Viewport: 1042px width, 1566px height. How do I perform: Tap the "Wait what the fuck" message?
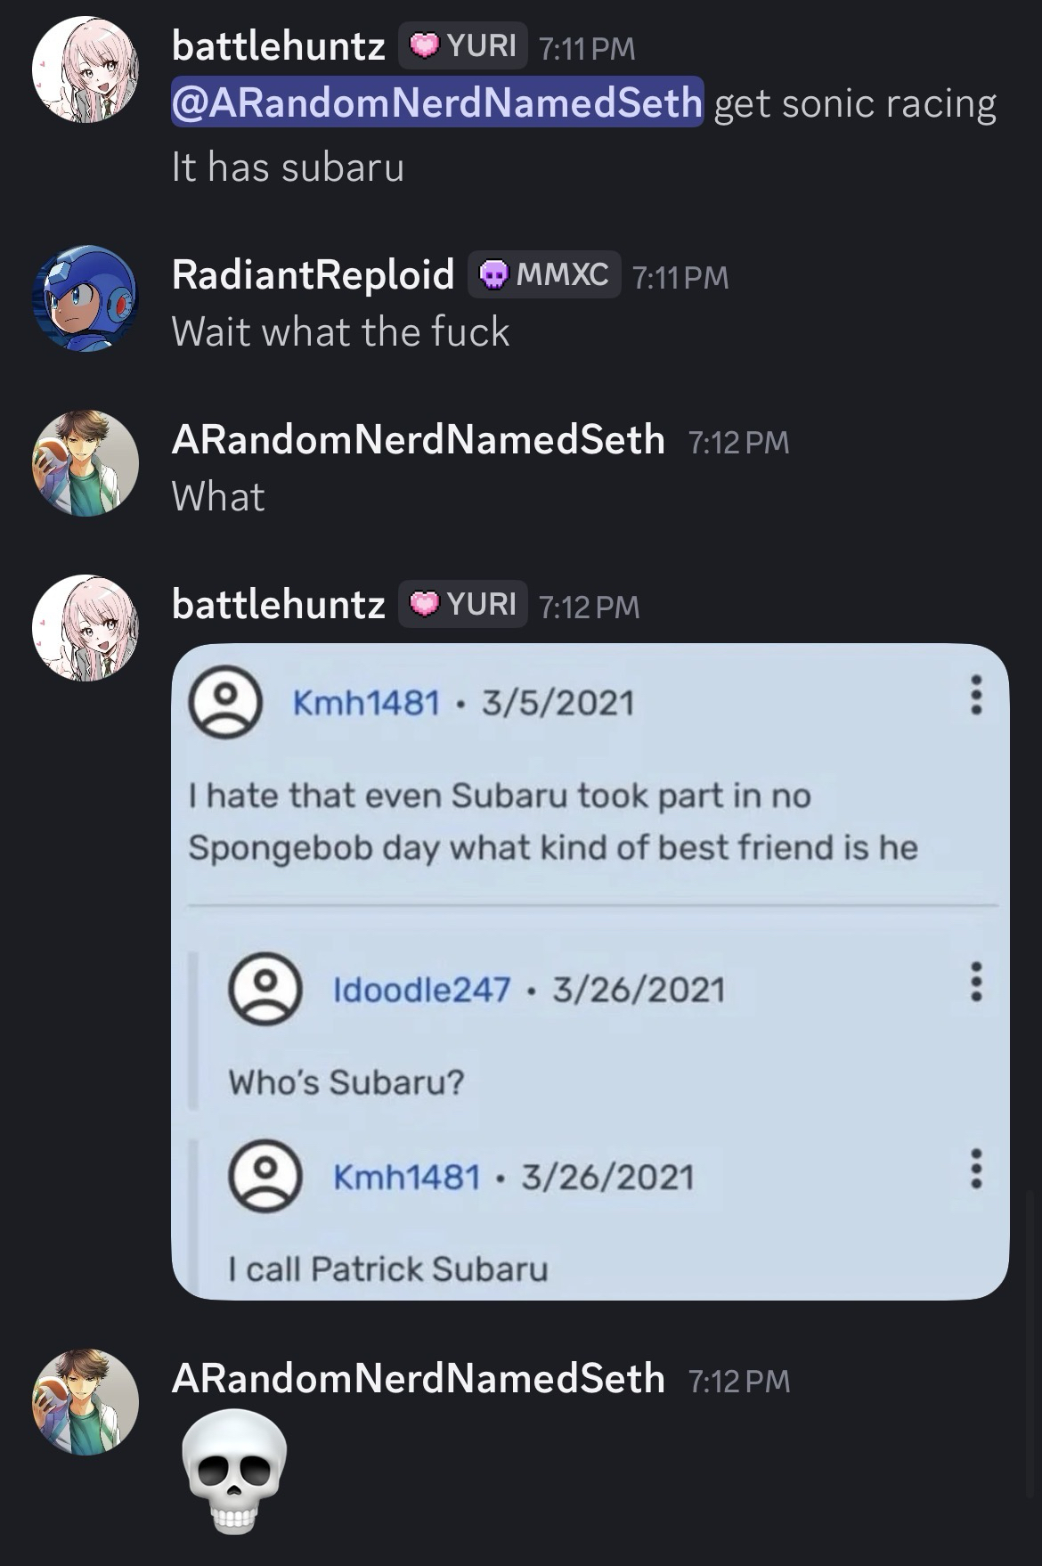340,332
